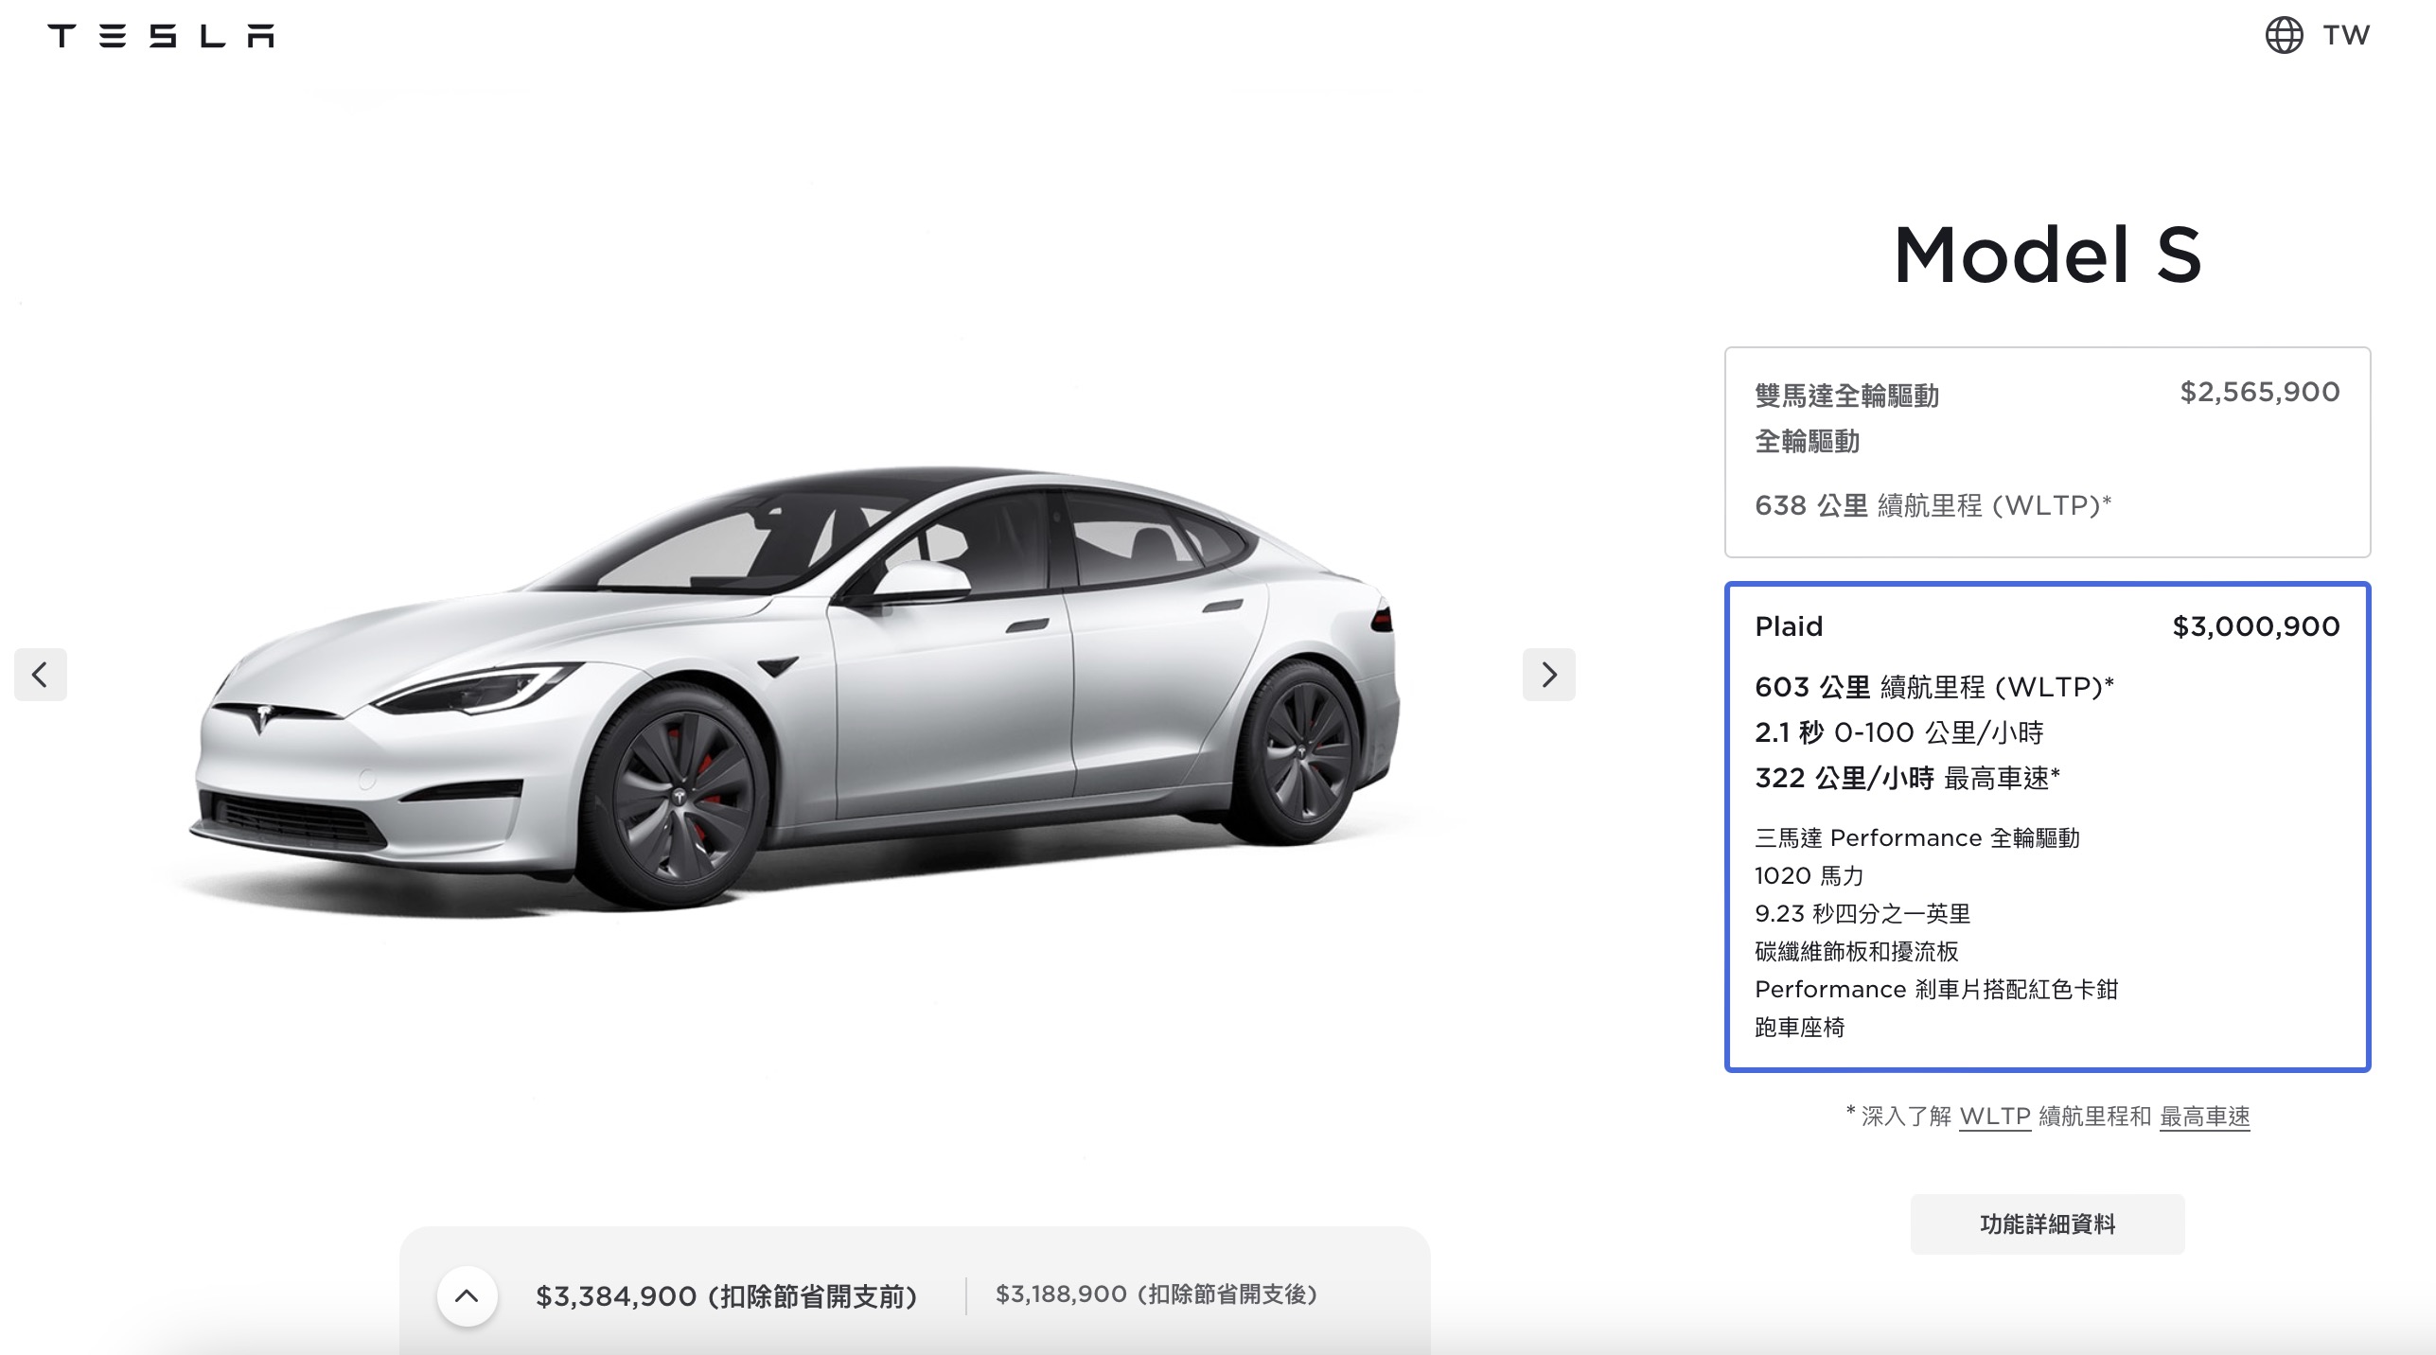
Task: Click the 功能詳細資料 button
Action: click(x=2047, y=1224)
